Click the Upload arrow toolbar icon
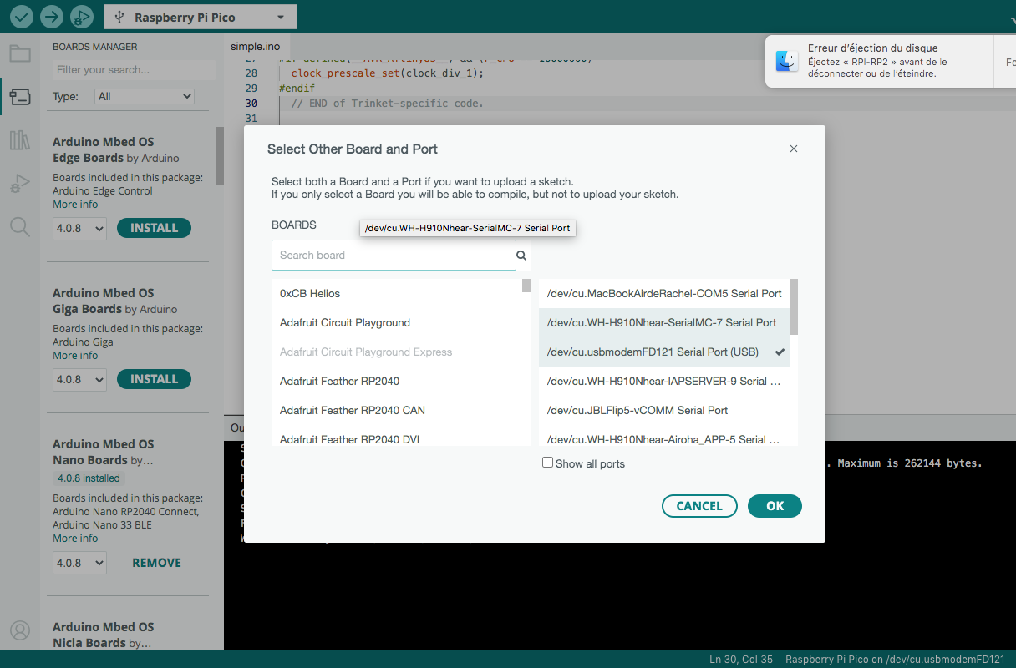Screen dimensions: 1016x668 point(52,17)
